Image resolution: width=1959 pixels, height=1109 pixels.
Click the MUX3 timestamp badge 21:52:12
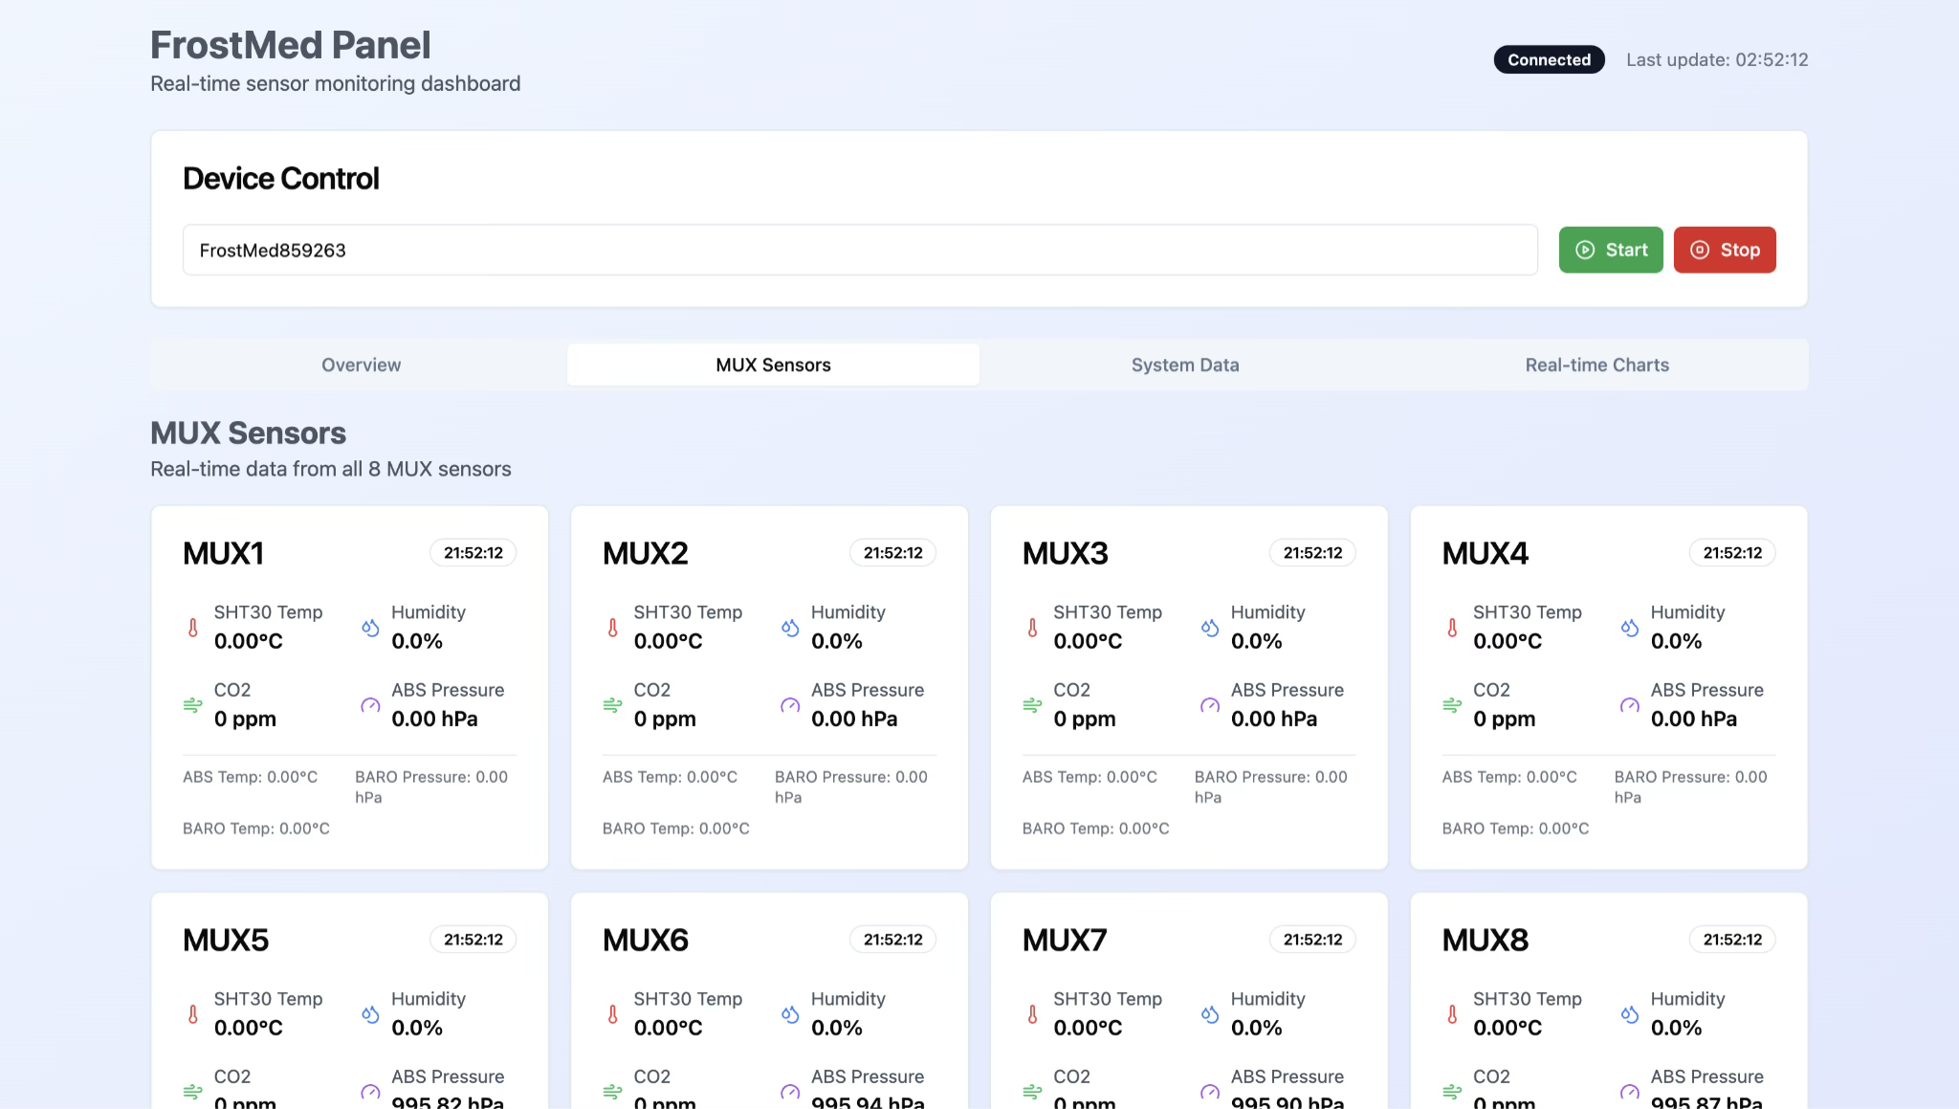[x=1312, y=553]
